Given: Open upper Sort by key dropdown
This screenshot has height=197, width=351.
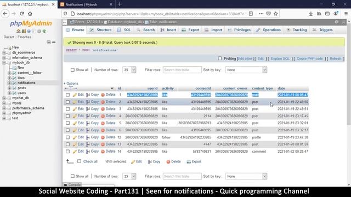Looking at the screenshot, I should 246,70.
